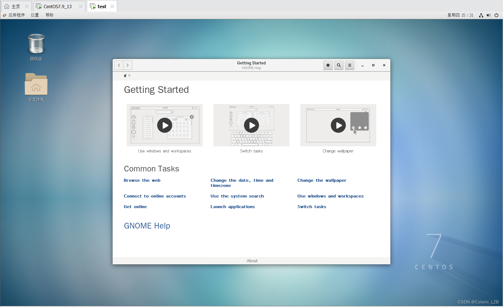Viewport: 503px width, 307px height.
Task: Switch to the 主页 tab
Action: coord(16,7)
